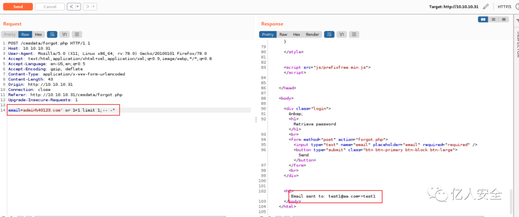Click the Upgrade-Insecure-Requests line
Screen dimensions: 519x217
click(x=43, y=100)
